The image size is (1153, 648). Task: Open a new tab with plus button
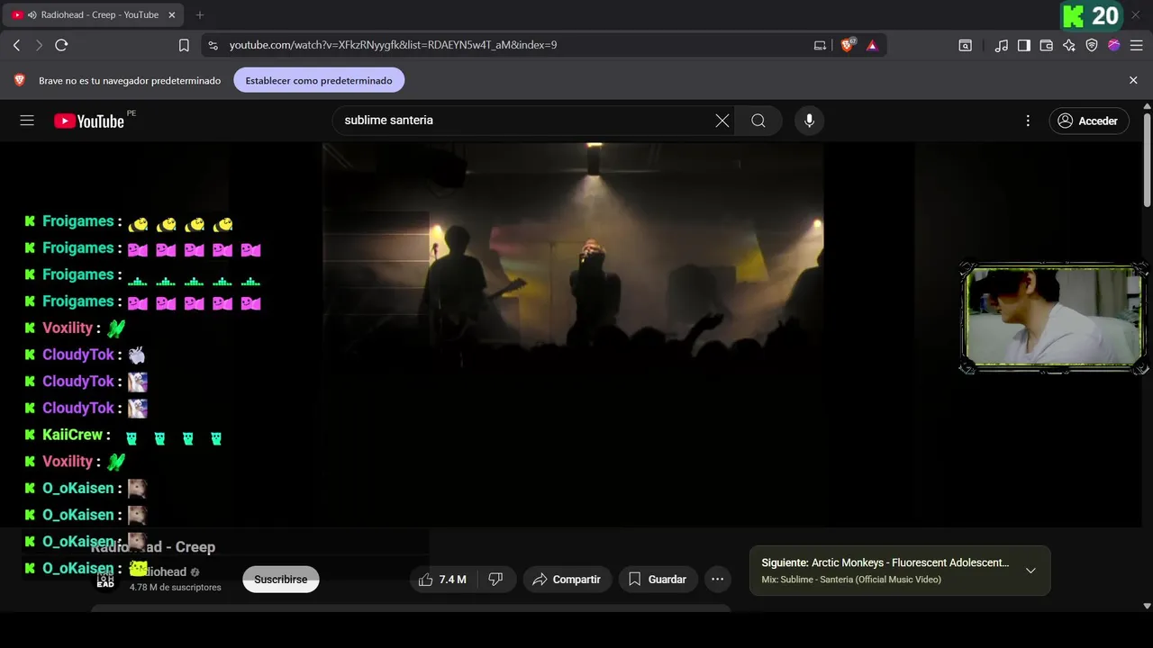(x=200, y=14)
